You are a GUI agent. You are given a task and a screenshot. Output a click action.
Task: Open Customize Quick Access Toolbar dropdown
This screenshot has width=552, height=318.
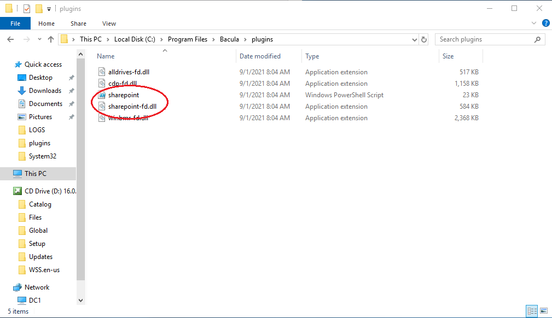click(x=49, y=9)
